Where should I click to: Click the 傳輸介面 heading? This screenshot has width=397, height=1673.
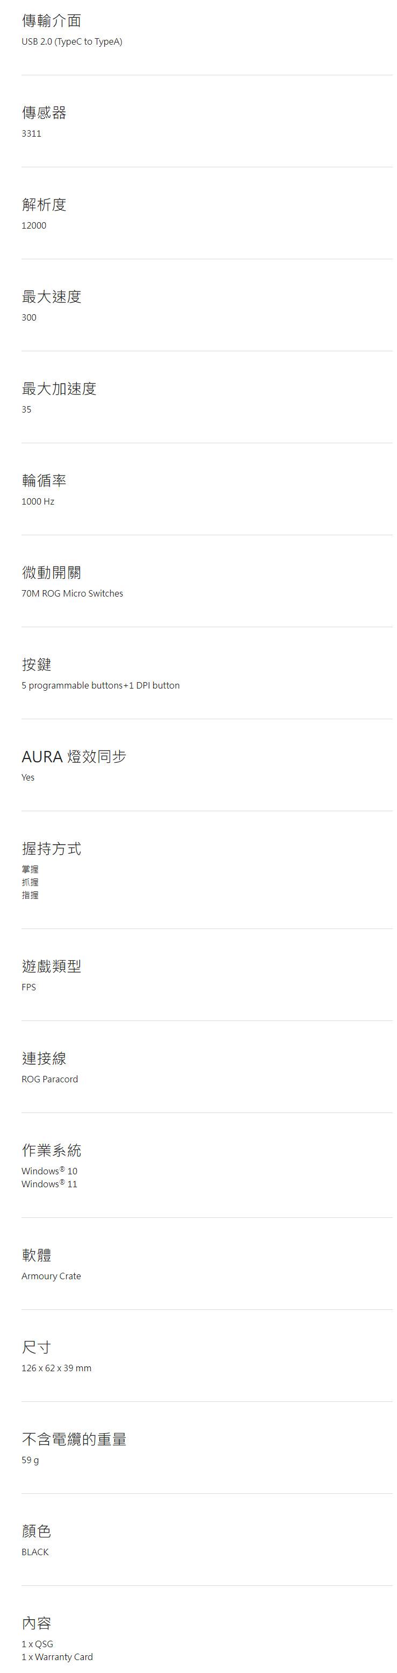point(51,21)
